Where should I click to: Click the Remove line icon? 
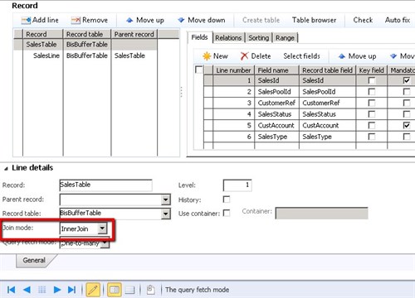76,21
